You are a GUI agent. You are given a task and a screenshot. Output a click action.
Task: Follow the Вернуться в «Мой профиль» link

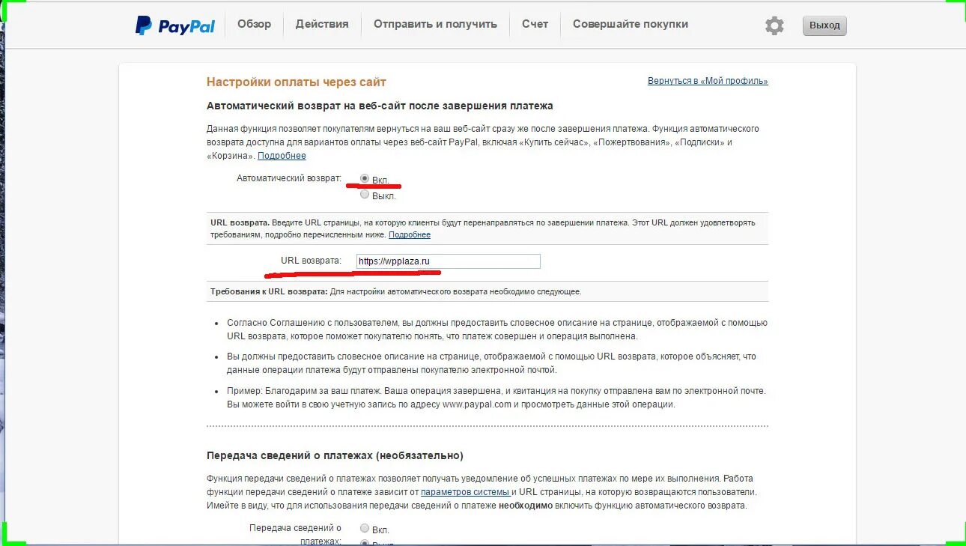[708, 81]
